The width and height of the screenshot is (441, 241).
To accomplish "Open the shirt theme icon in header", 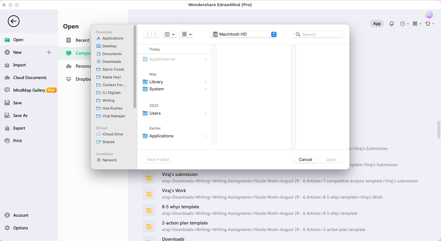I will 428,24.
